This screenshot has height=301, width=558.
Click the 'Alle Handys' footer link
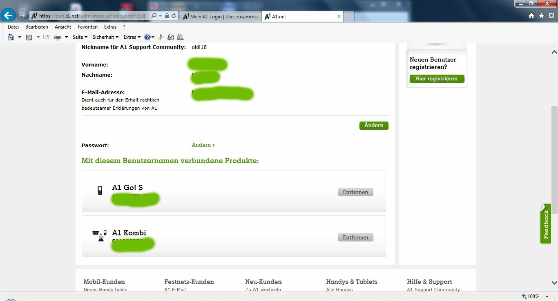click(x=339, y=290)
